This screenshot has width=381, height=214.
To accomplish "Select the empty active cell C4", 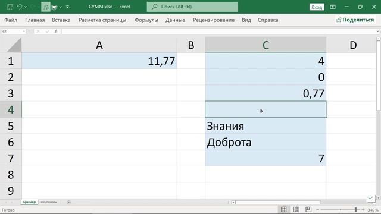I will [266, 109].
